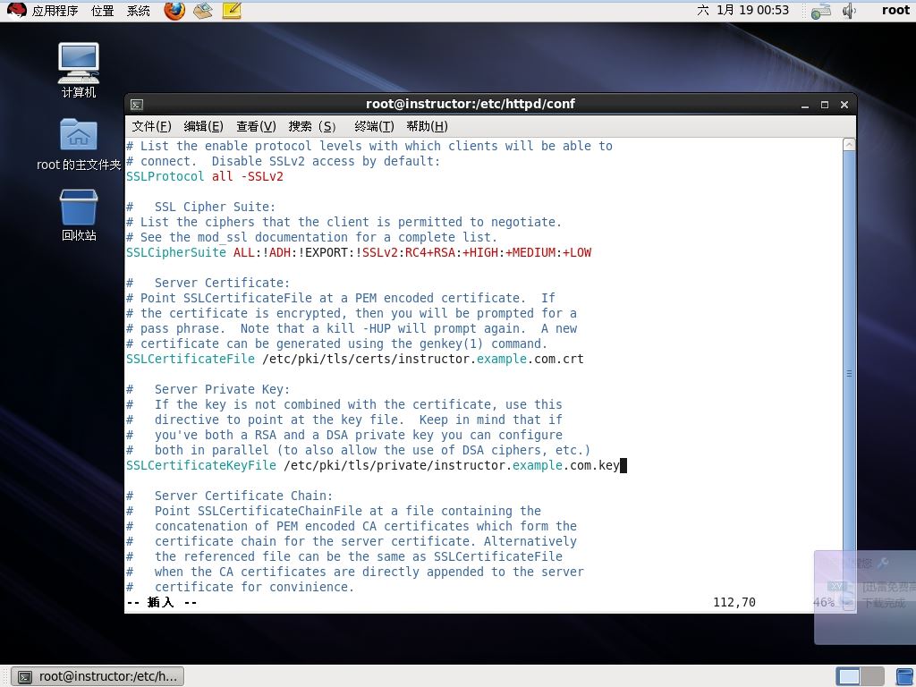Open the 应用程序 applications menu
Screen dimensions: 916x687
(55, 11)
